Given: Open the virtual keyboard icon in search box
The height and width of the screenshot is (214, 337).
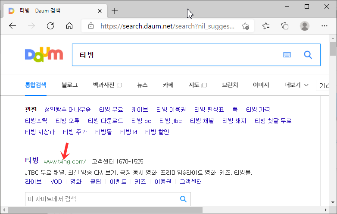Looking at the screenshot, I should click(287, 55).
